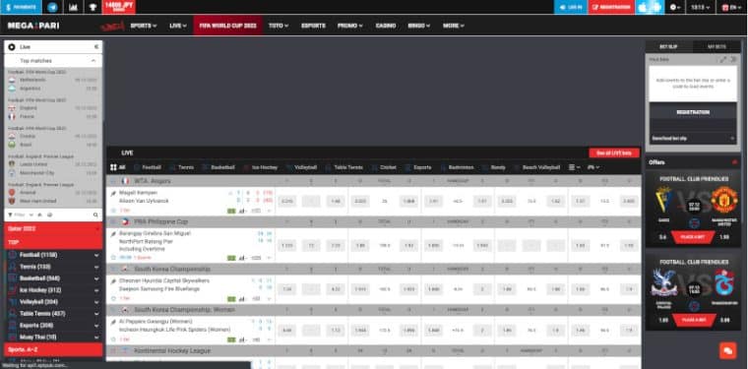Filter live events by Basketball
This screenshot has height=369, width=748.
pyautogui.click(x=218, y=167)
